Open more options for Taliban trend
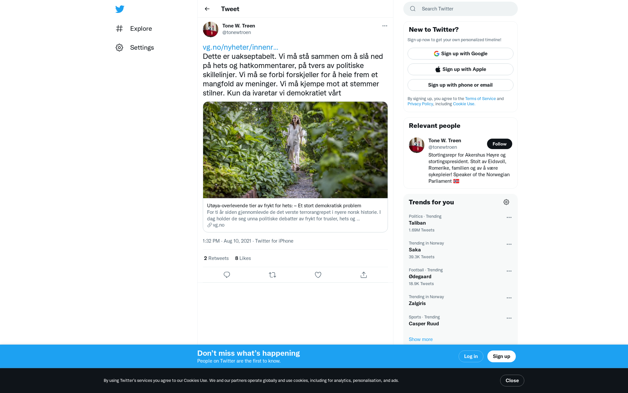 click(509, 217)
